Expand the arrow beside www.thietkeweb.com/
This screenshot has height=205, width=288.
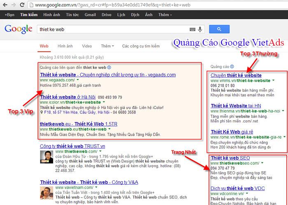click(x=100, y=152)
